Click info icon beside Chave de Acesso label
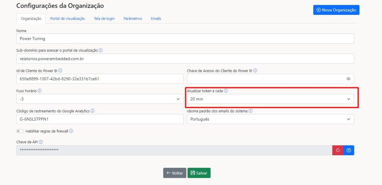This screenshot has width=382, height=185. pos(255,70)
